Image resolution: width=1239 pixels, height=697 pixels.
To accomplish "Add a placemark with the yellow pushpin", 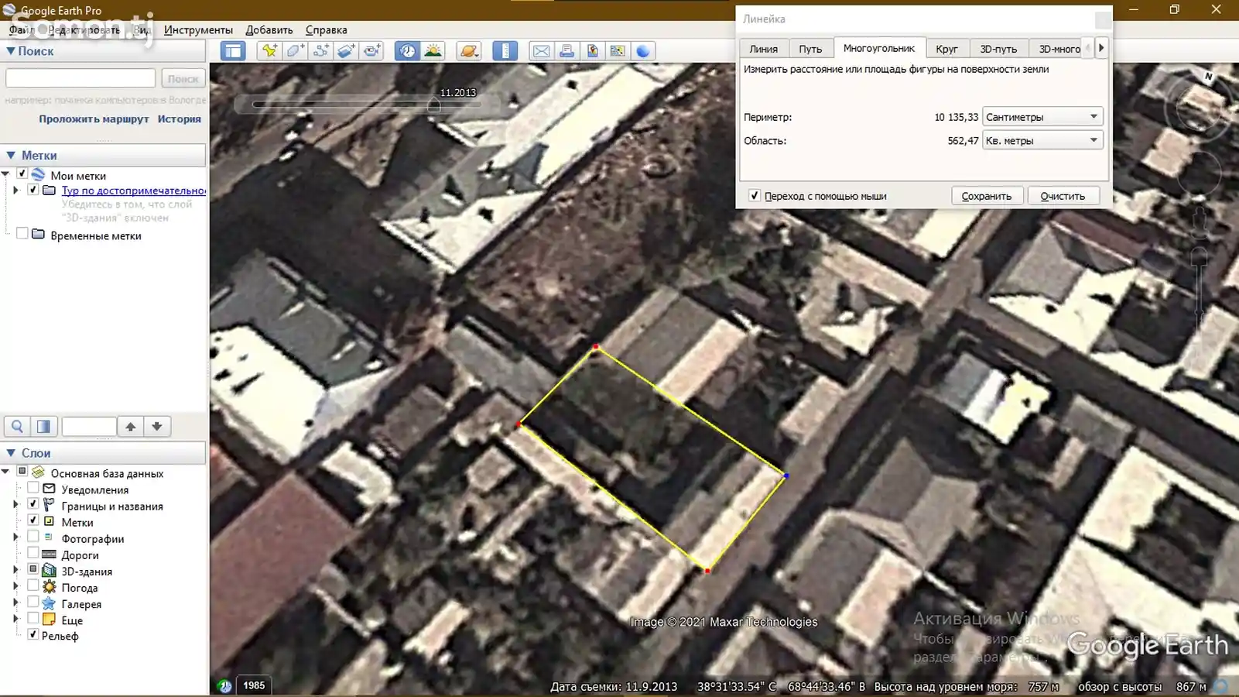I will 269,51.
